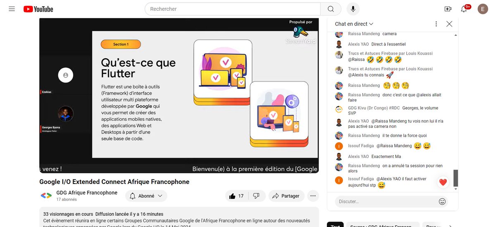The width and height of the screenshot is (496, 227).
Task: Click the Ezekias participant avatar in video
Action: coord(65,75)
